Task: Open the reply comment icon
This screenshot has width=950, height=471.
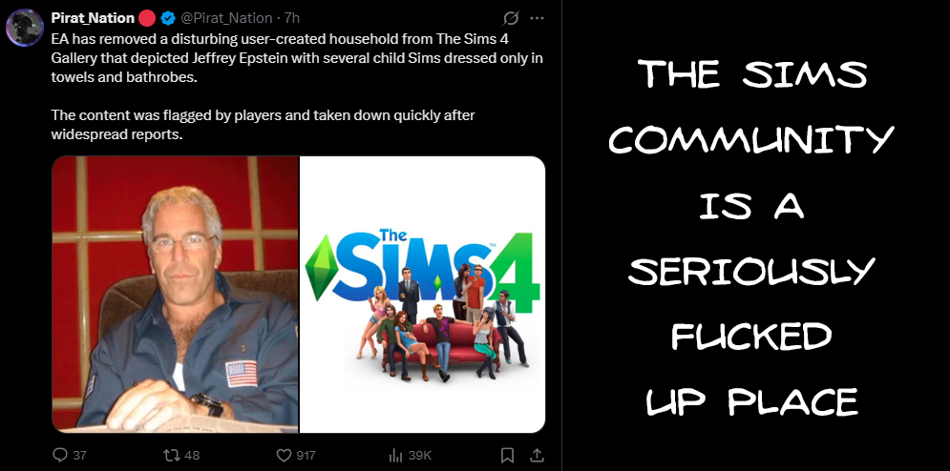Action: tap(60, 455)
